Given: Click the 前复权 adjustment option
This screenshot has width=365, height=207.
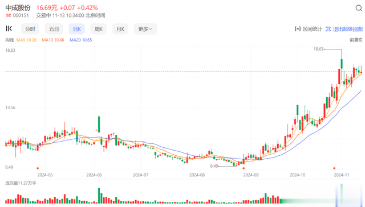Looking at the screenshot, I should pos(356,40).
